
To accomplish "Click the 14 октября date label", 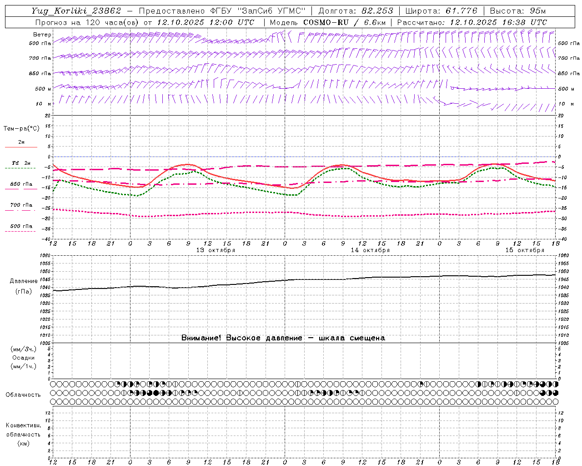I will point(370,250).
